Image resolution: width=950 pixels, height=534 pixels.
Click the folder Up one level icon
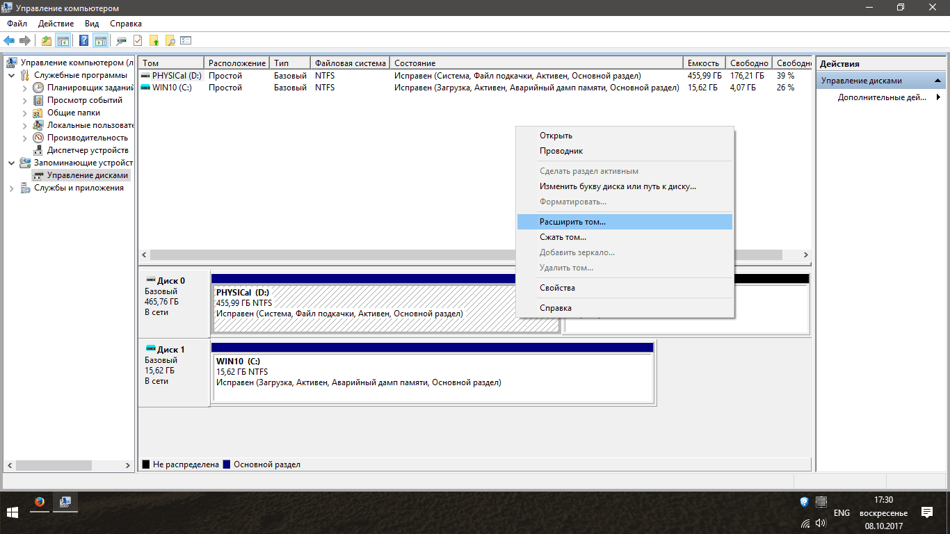(x=47, y=40)
